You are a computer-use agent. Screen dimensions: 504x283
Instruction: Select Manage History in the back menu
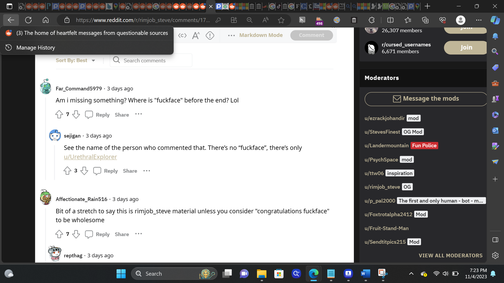(x=36, y=48)
